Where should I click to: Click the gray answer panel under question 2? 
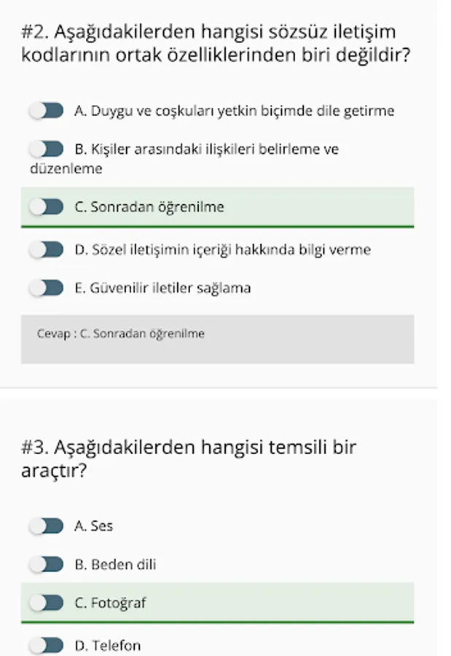219,340
